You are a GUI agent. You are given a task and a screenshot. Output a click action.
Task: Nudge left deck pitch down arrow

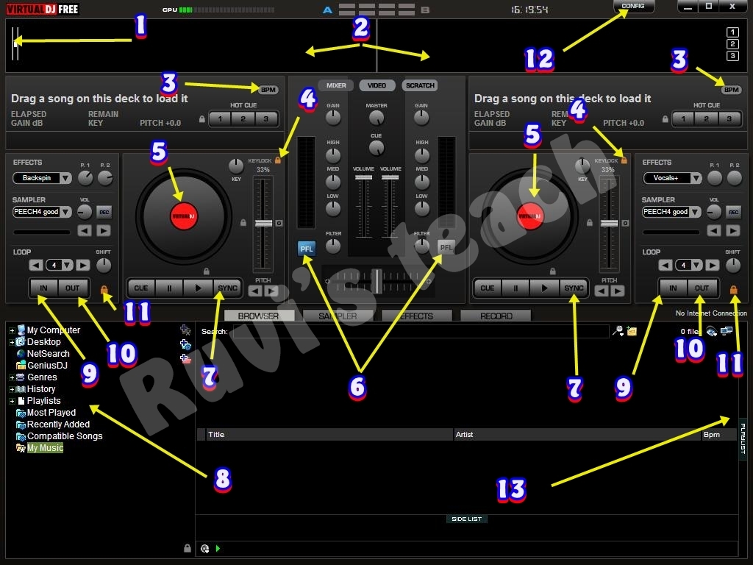[x=255, y=291]
